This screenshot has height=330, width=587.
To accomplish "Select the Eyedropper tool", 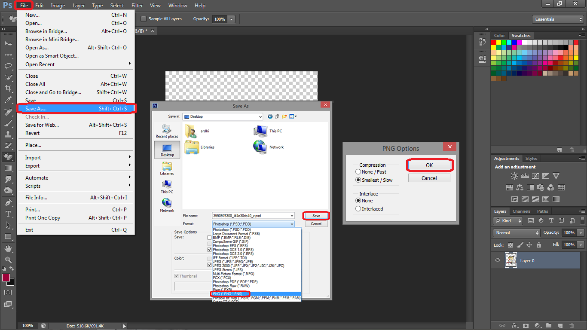I will tap(8, 100).
